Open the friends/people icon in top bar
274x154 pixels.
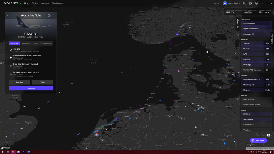click(250, 3)
